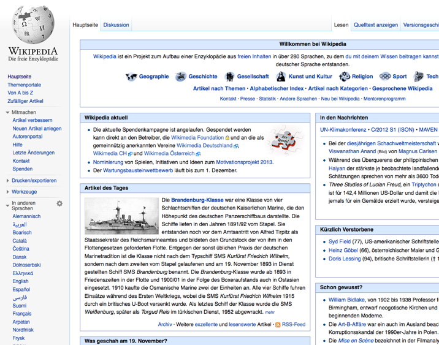439x345 pixels.
Task: Click external link icon after Wikimedia Deutschland
Action: pyautogui.click(x=235, y=146)
